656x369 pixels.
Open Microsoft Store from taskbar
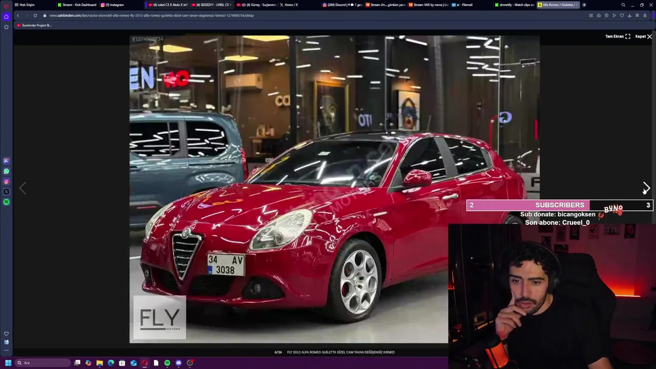coord(122,363)
